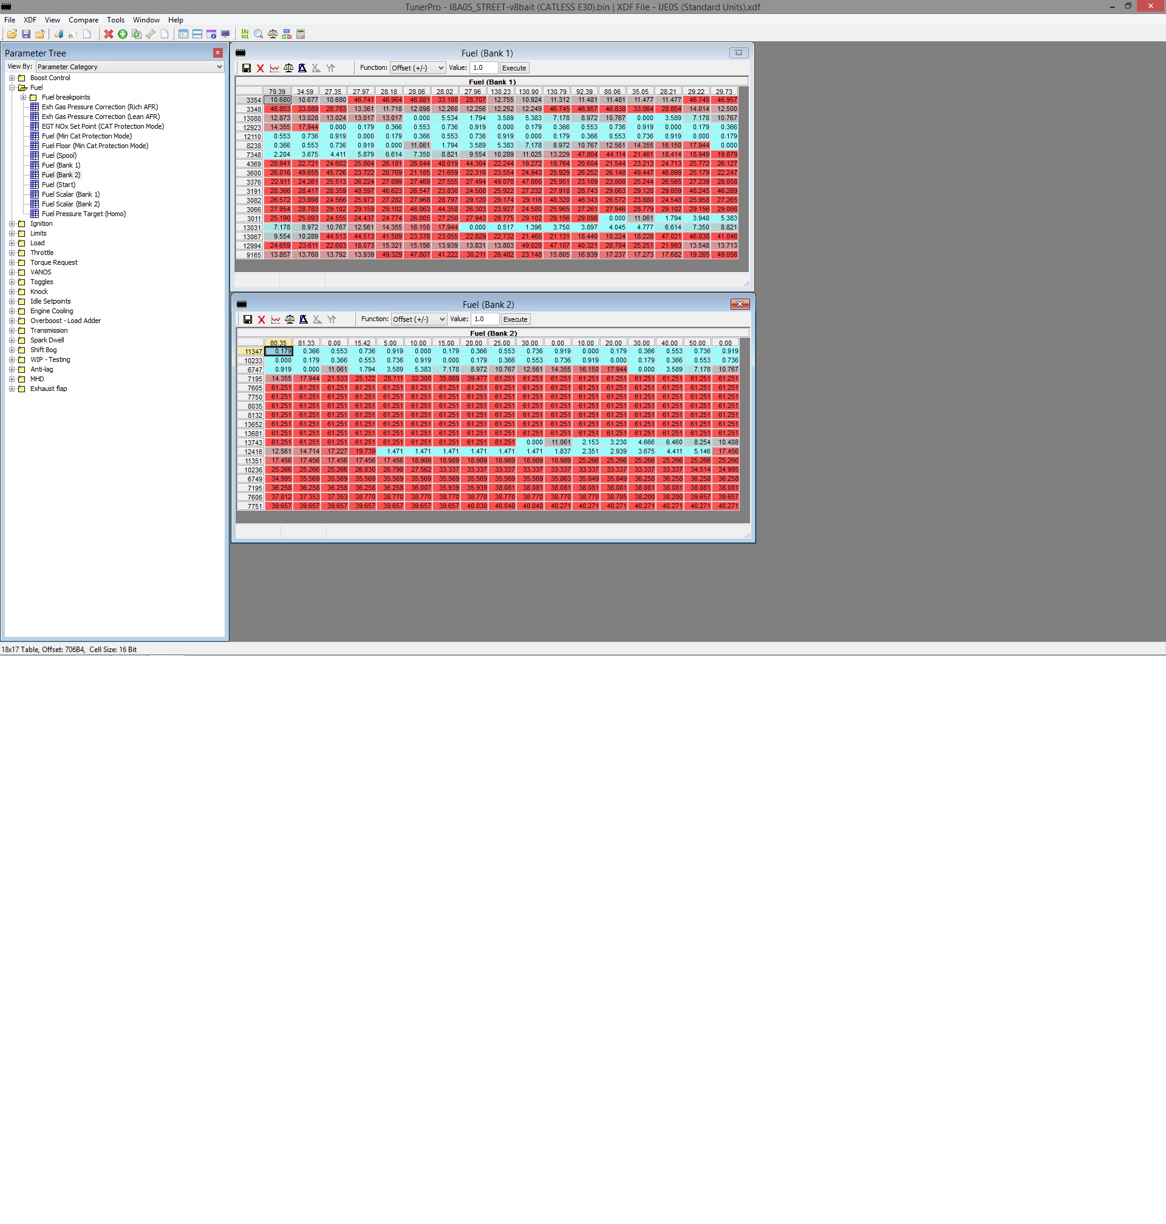This screenshot has width=1166, height=1224.
Task: Open the Help menu
Action: tap(176, 20)
